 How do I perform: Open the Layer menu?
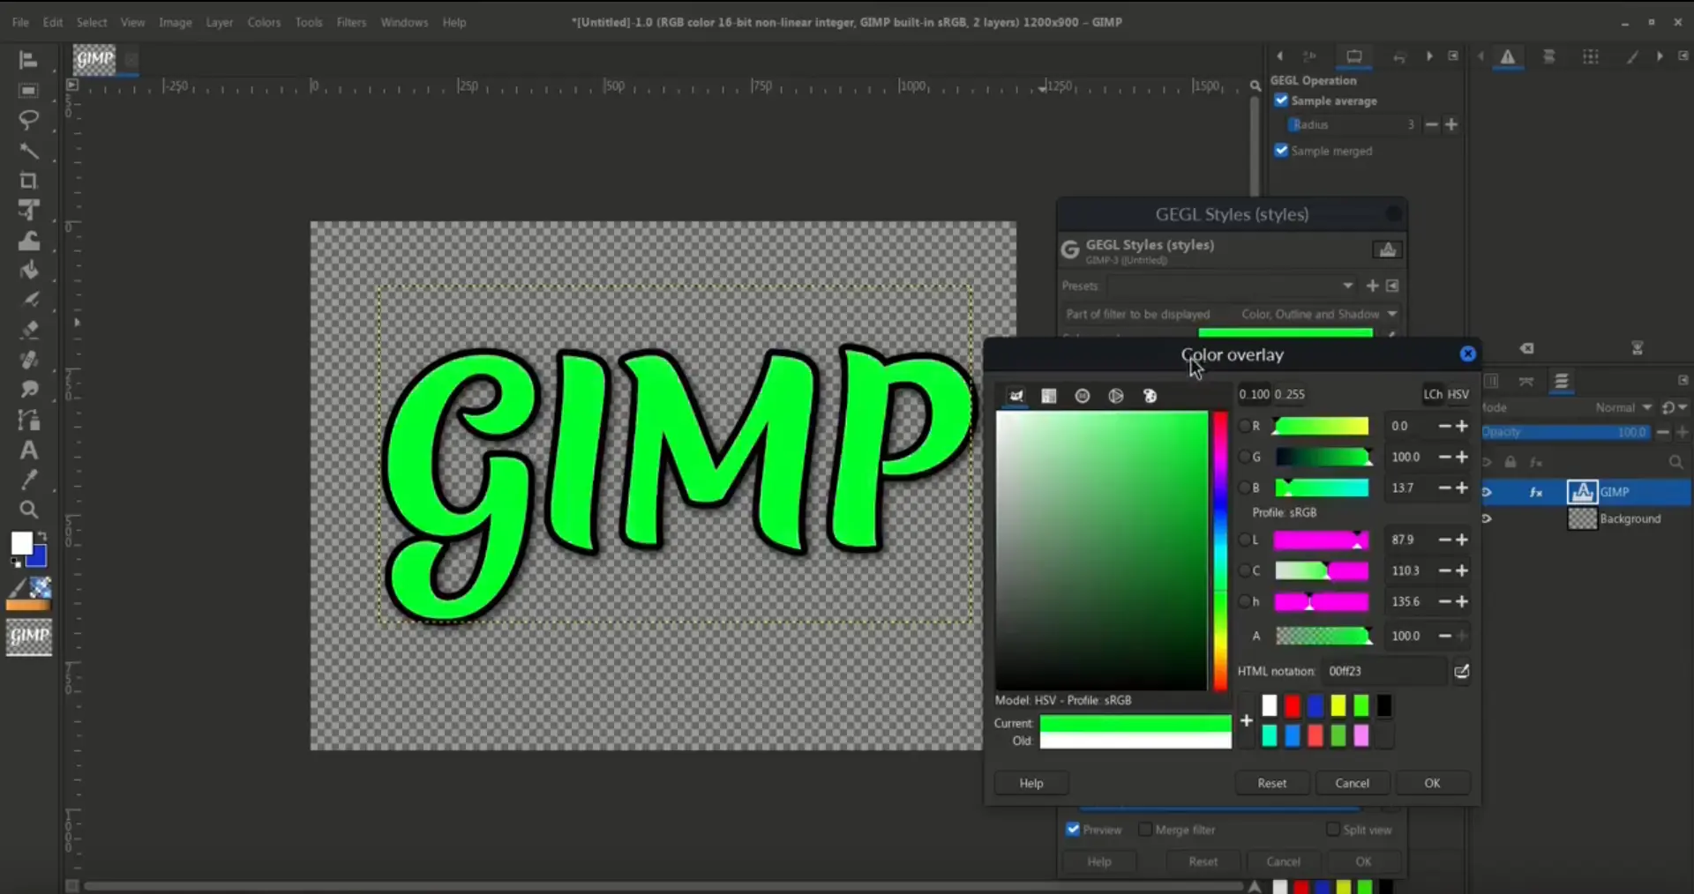(220, 22)
